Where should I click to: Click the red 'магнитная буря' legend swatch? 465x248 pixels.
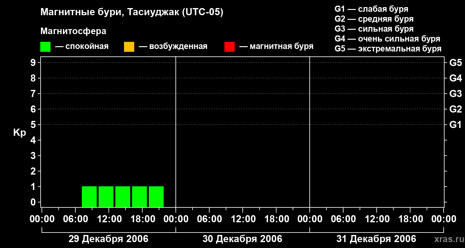pos(229,47)
